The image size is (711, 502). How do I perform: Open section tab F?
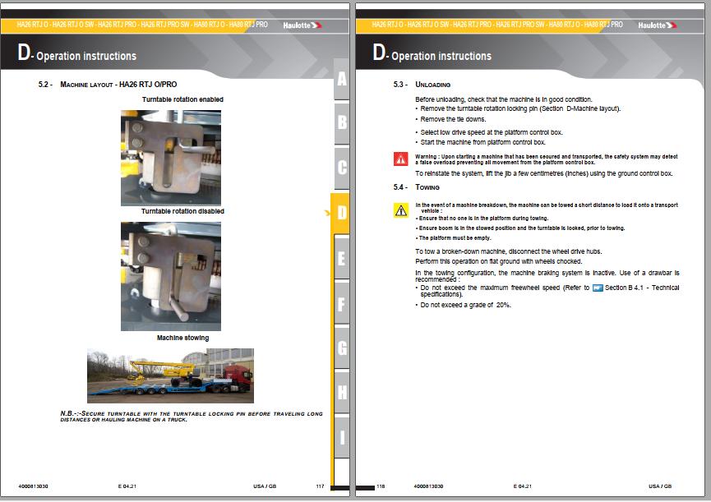pos(342,303)
